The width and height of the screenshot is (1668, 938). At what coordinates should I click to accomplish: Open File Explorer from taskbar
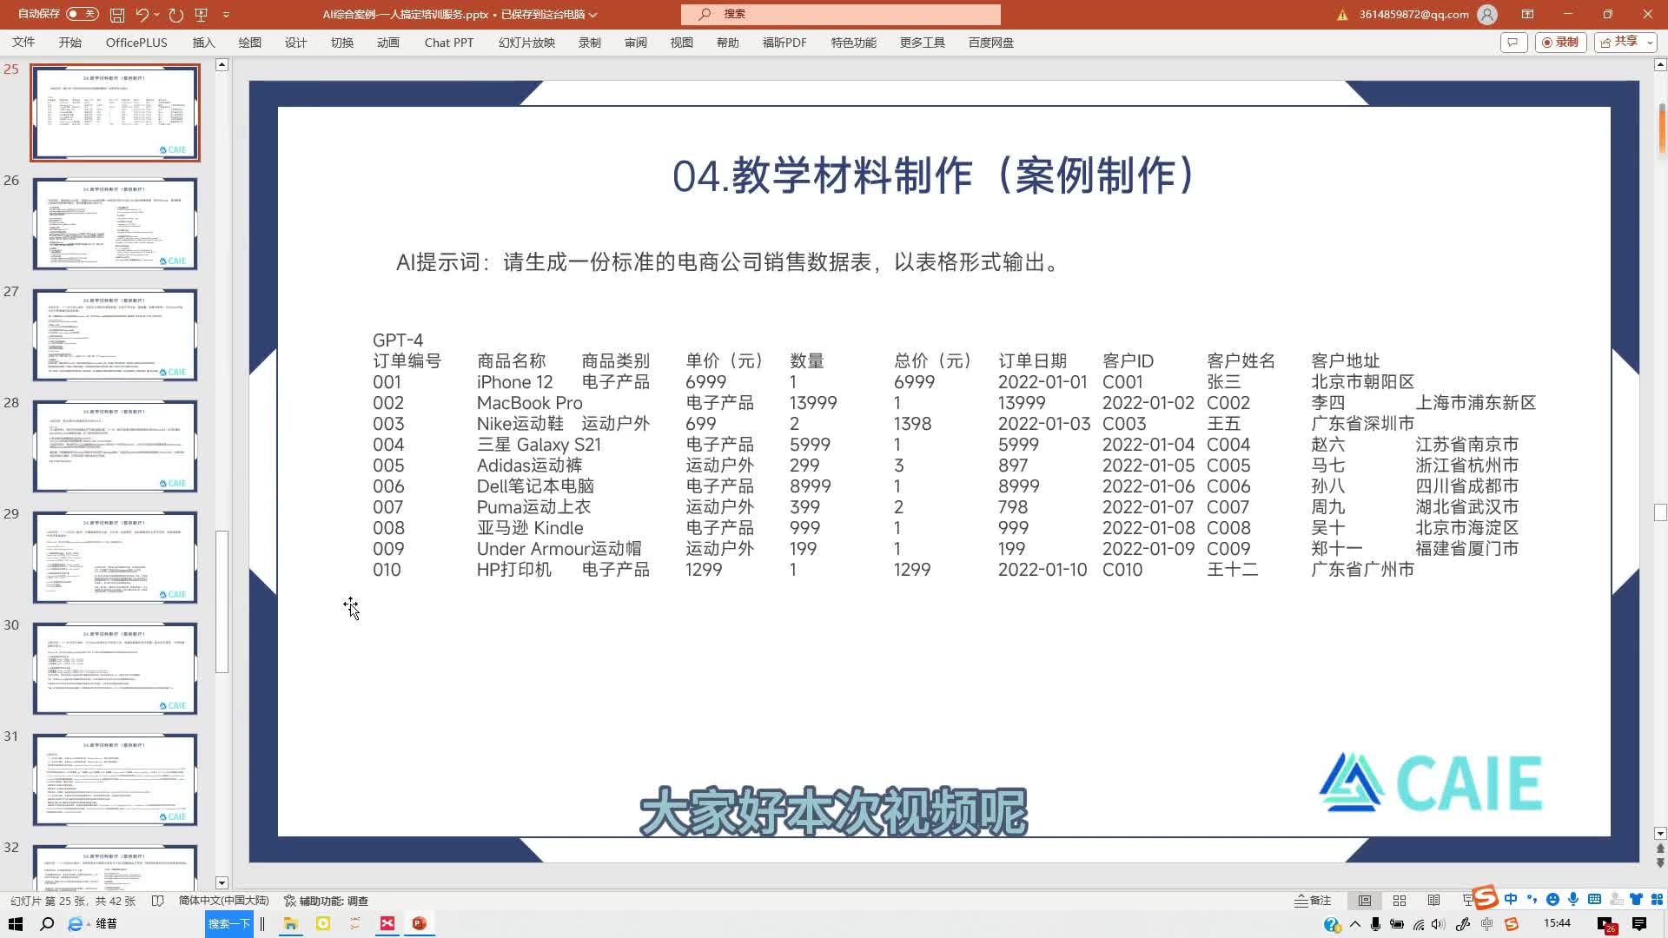(290, 923)
